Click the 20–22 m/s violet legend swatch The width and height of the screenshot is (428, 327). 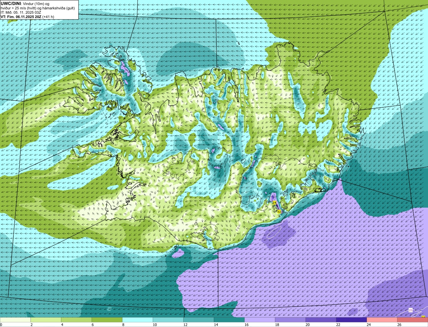[321, 320]
